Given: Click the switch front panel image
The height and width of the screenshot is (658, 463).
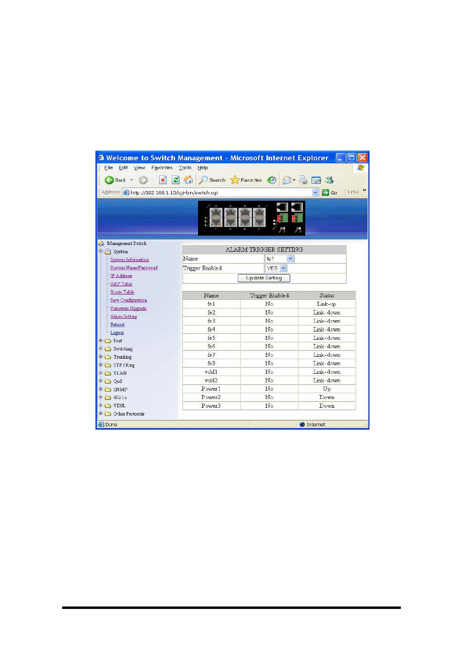Looking at the screenshot, I should [251, 218].
